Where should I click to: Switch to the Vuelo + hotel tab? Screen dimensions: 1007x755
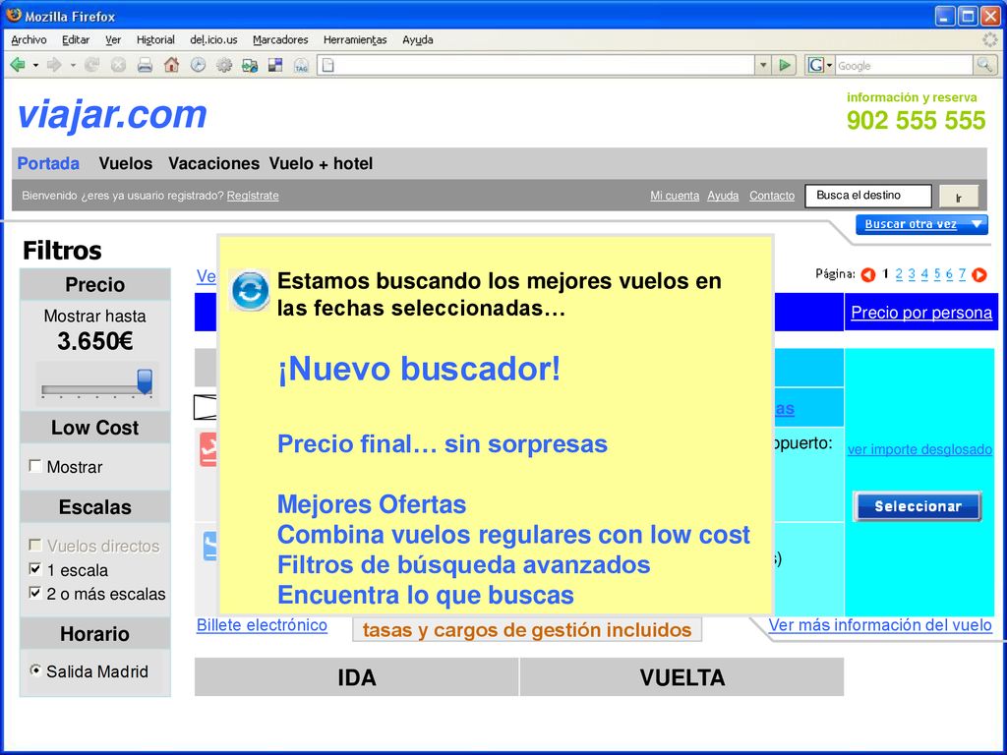[x=321, y=164]
